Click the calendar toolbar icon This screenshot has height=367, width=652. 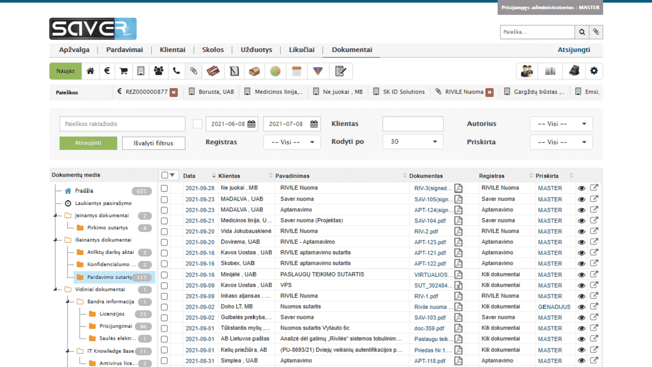296,71
